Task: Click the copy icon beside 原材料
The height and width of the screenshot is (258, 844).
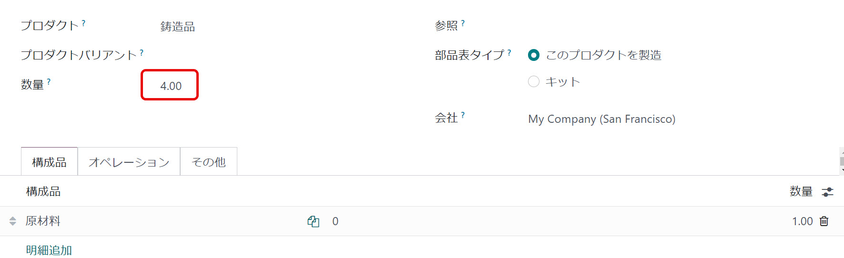Action: (x=313, y=221)
